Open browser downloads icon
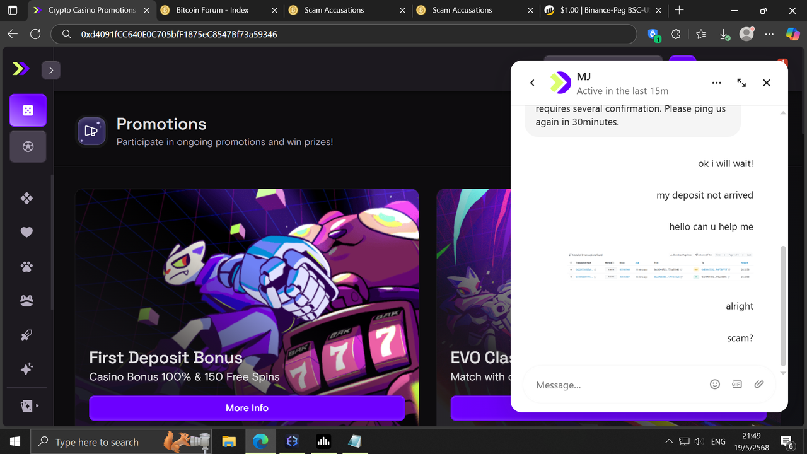The image size is (807, 454). [x=724, y=34]
